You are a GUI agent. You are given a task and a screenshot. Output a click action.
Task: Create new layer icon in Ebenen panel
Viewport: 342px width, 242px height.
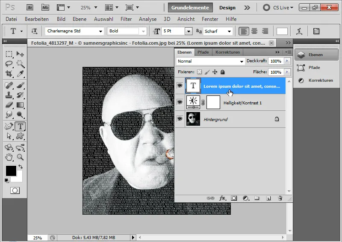point(268,198)
